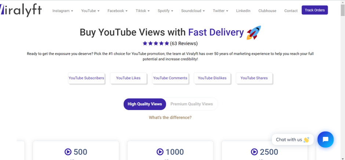Open YouTube Dislikes service
Image resolution: width=345 pixels, height=160 pixels.
[x=212, y=78]
